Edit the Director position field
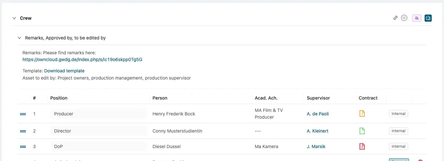The height and width of the screenshot is (161, 444). tap(98, 131)
